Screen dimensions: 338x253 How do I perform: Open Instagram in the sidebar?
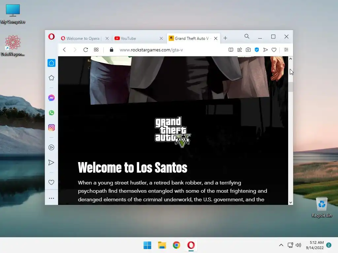(x=51, y=127)
